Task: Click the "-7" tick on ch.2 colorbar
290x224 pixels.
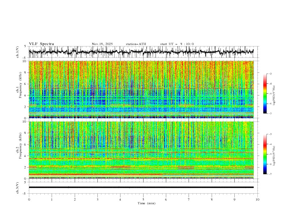Action: [270, 174]
